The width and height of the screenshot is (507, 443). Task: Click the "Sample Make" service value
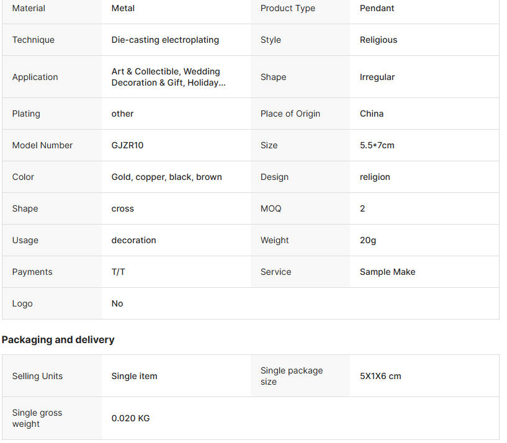387,272
